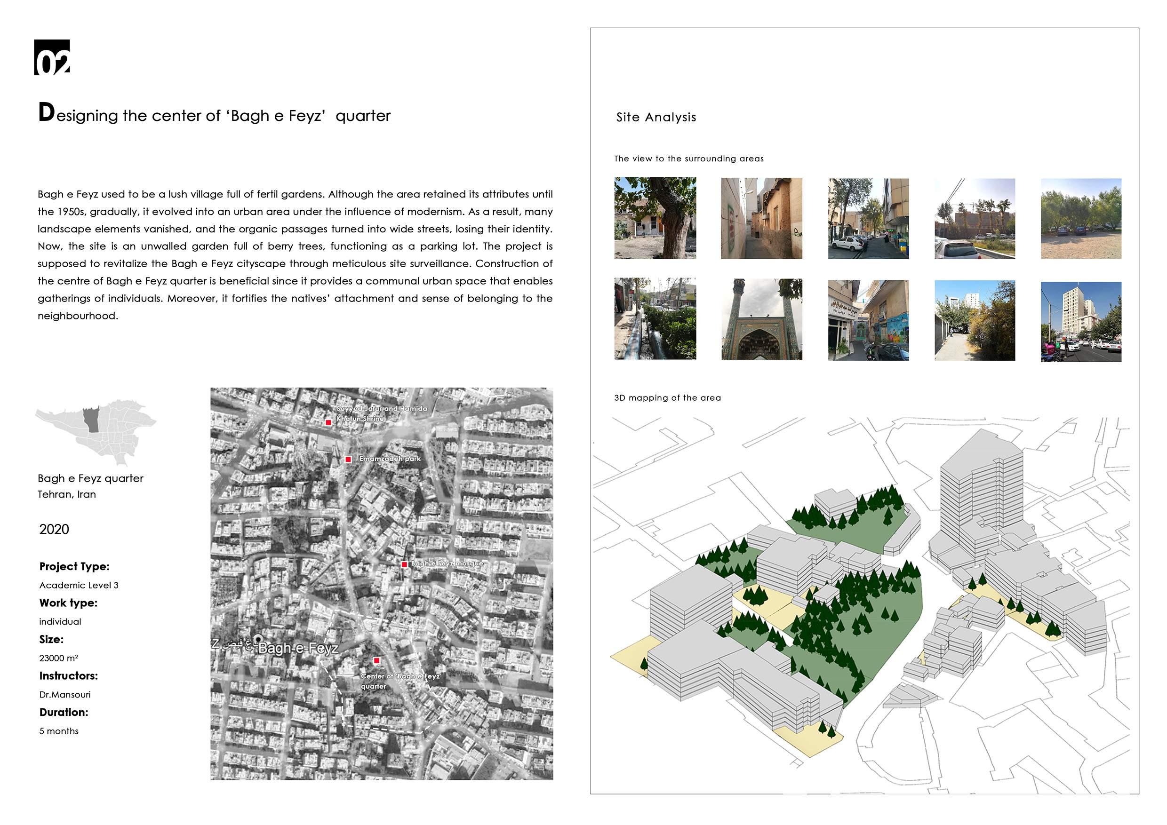Click the red marker at Seyyed Jafar Shrine

click(328, 422)
